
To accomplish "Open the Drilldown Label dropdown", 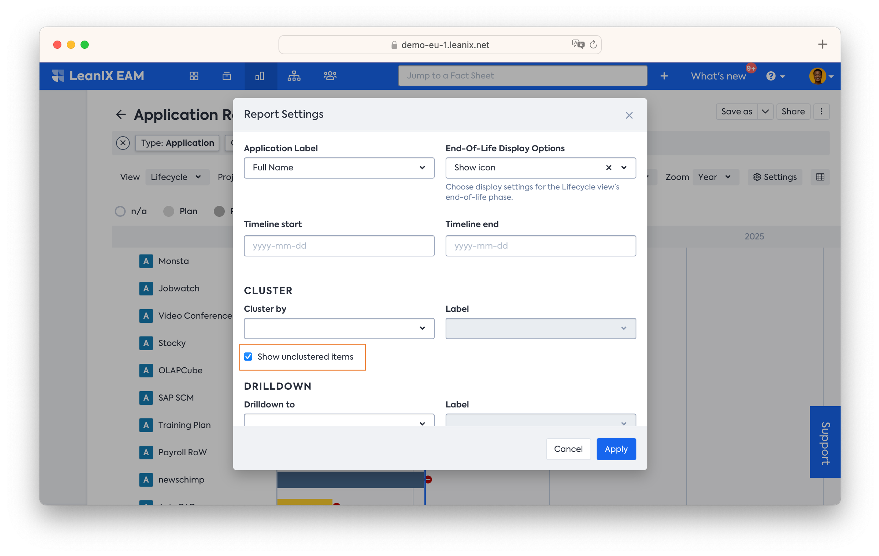I will [541, 420].
